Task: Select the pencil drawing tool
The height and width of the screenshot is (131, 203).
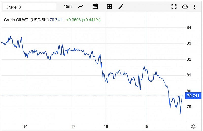Action: tap(121, 7)
